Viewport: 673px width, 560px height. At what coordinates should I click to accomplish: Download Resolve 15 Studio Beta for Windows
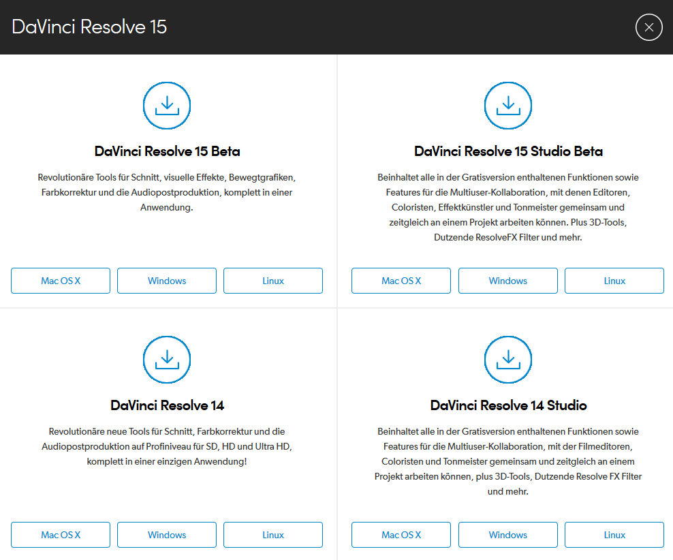point(508,281)
